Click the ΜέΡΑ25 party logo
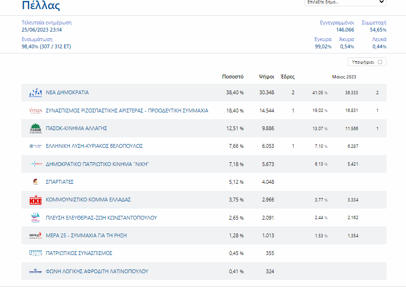Image resolution: width=406 pixels, height=289 pixels. (35, 235)
